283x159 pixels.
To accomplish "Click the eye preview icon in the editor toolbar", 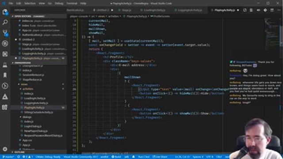I will tap(258, 10).
